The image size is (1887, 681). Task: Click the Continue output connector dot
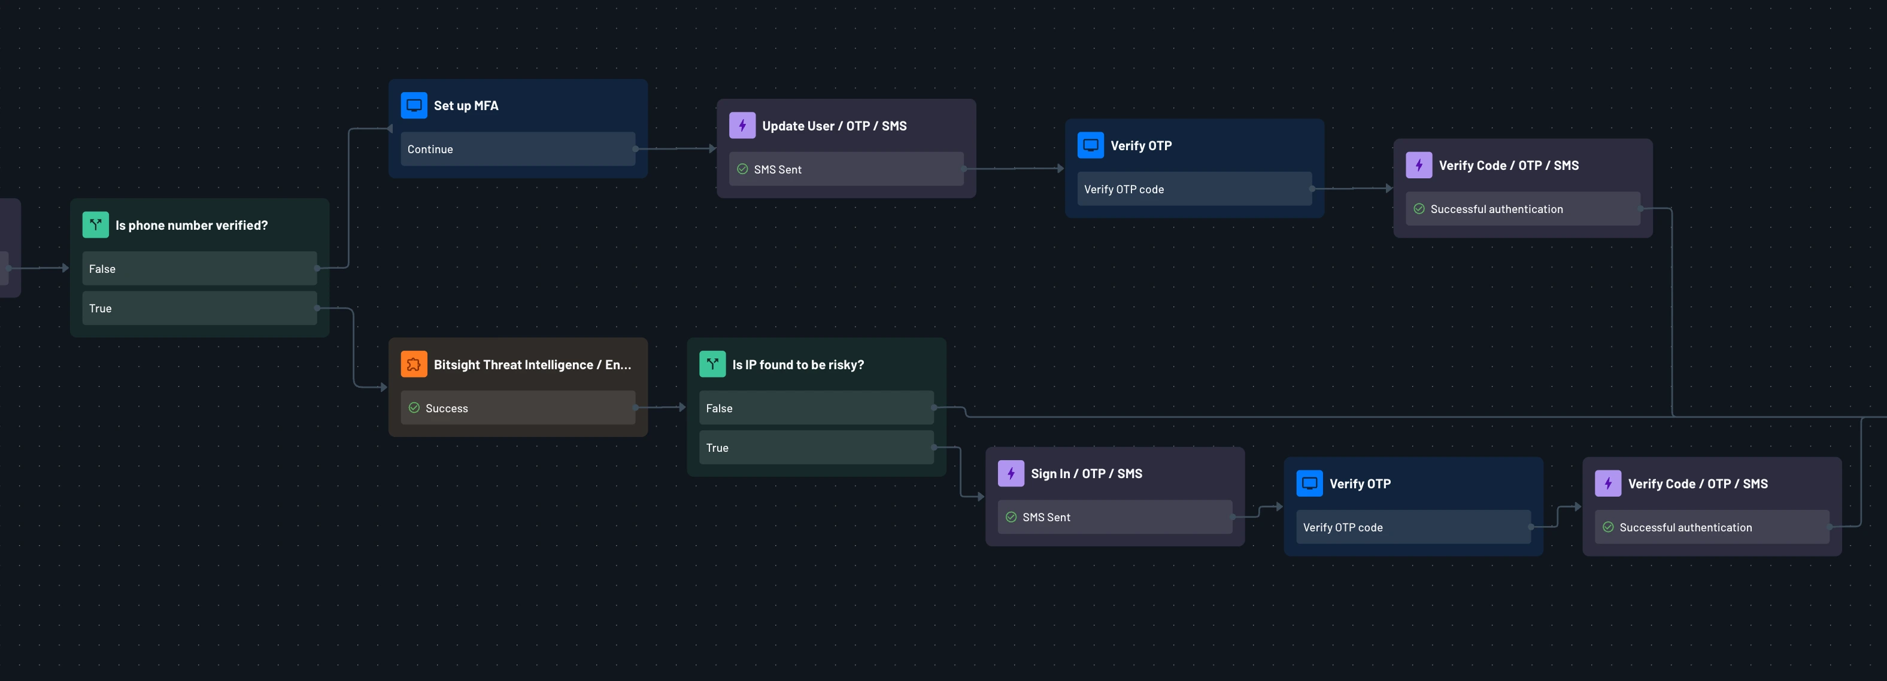point(635,148)
